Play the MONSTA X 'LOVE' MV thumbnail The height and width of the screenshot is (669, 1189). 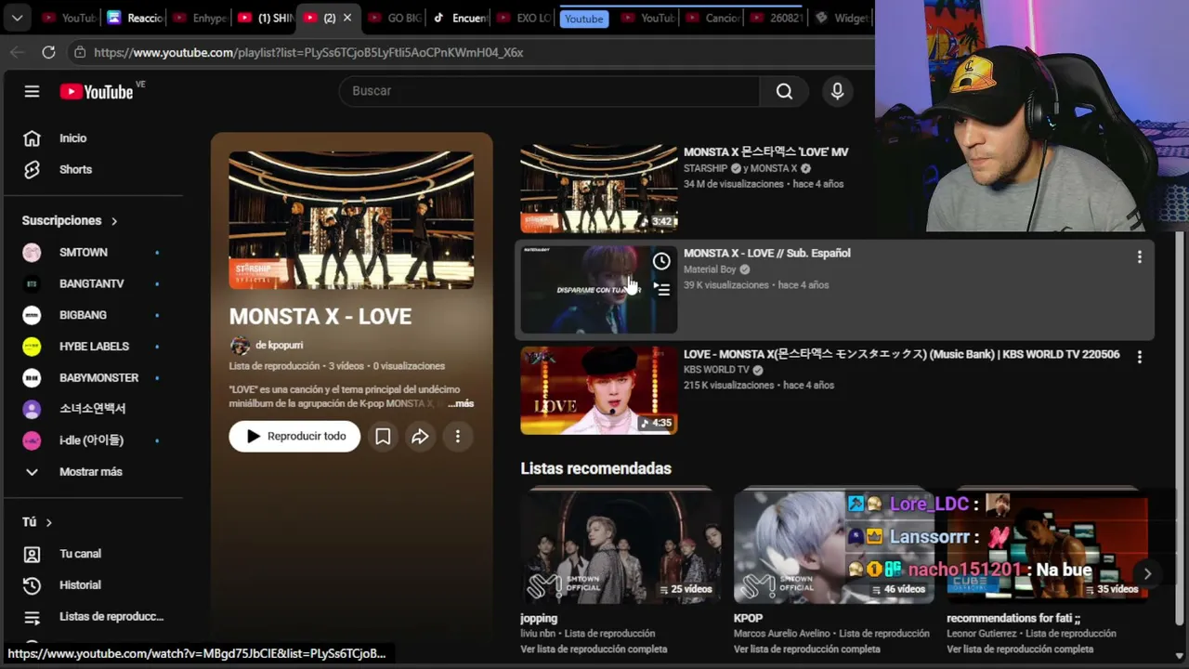click(x=599, y=189)
